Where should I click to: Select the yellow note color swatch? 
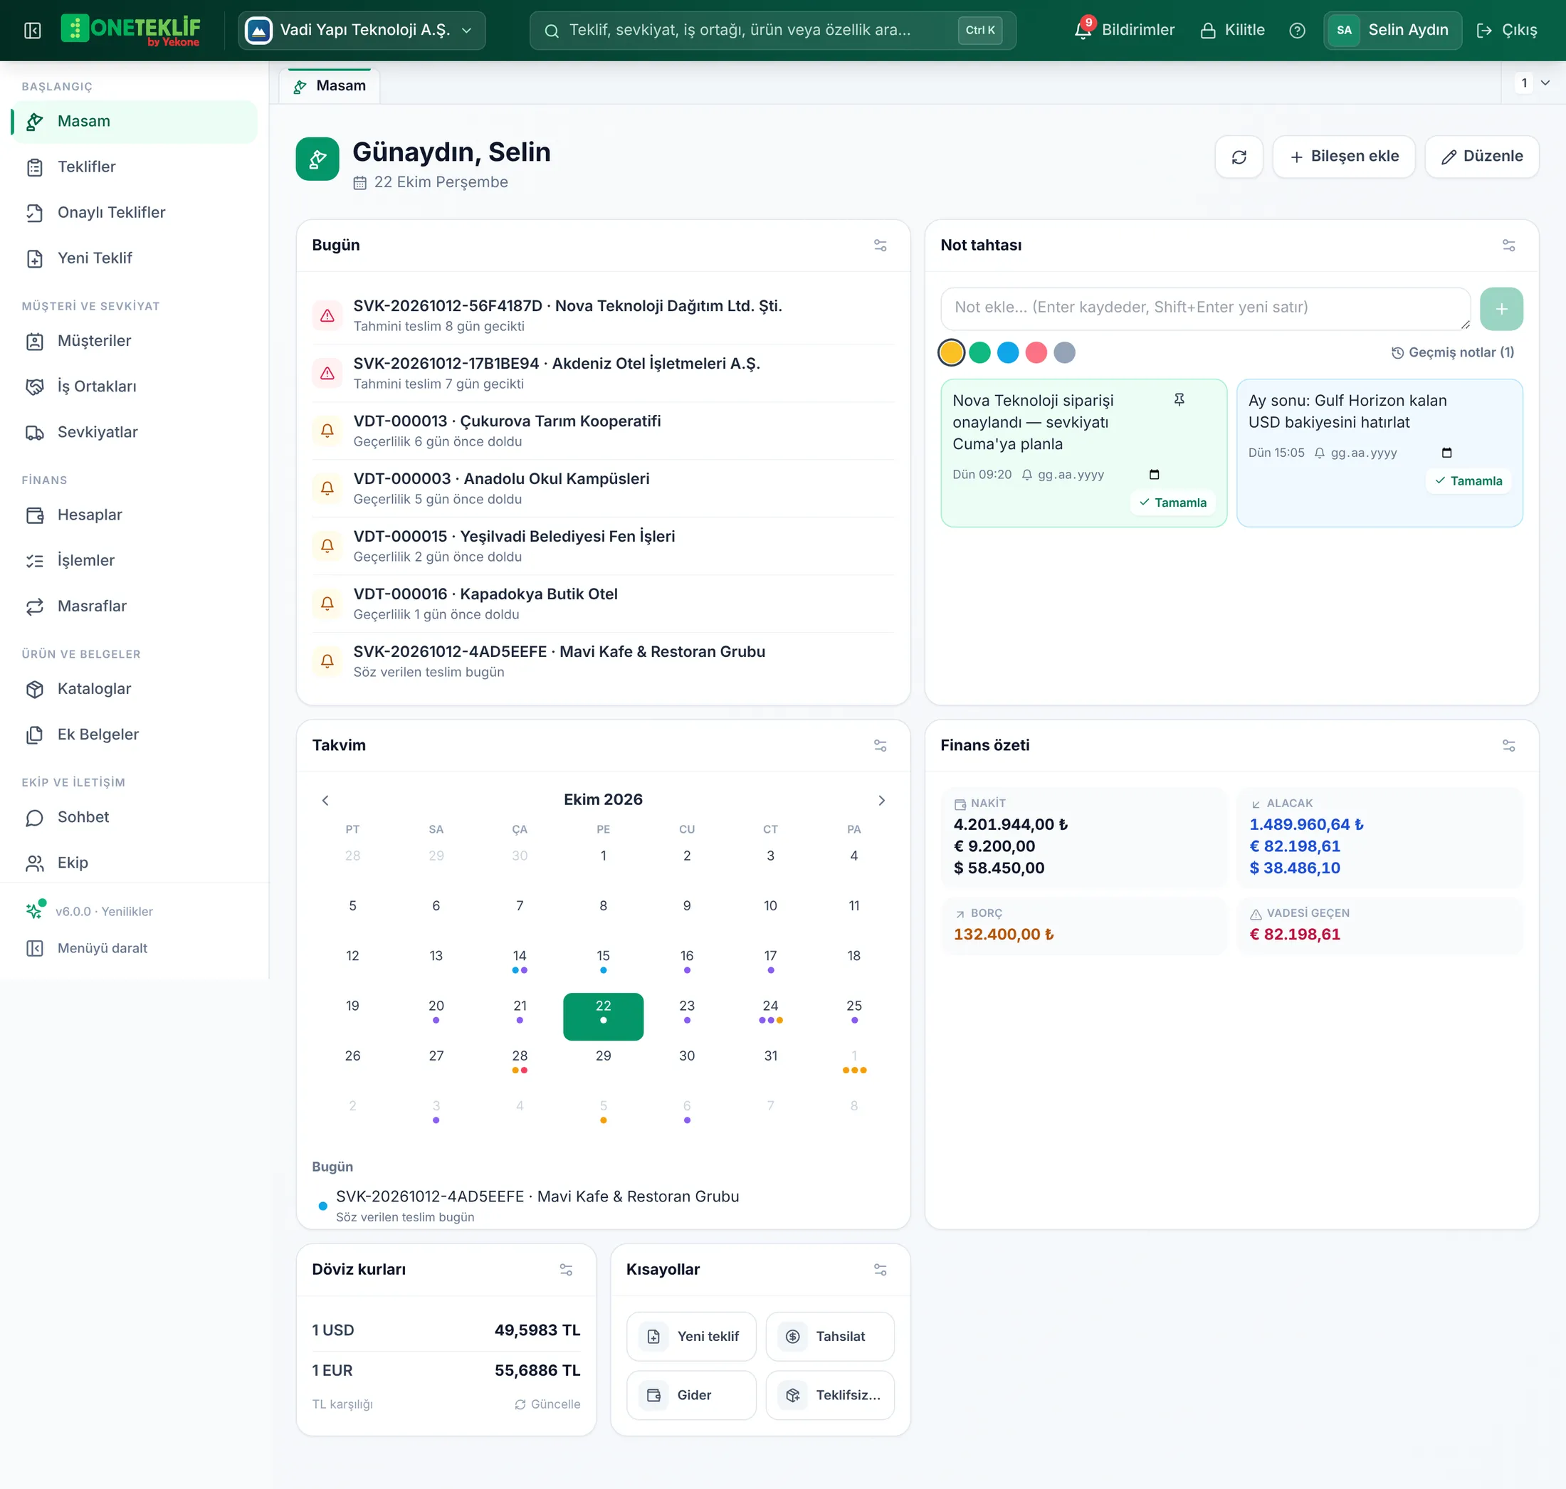[951, 352]
